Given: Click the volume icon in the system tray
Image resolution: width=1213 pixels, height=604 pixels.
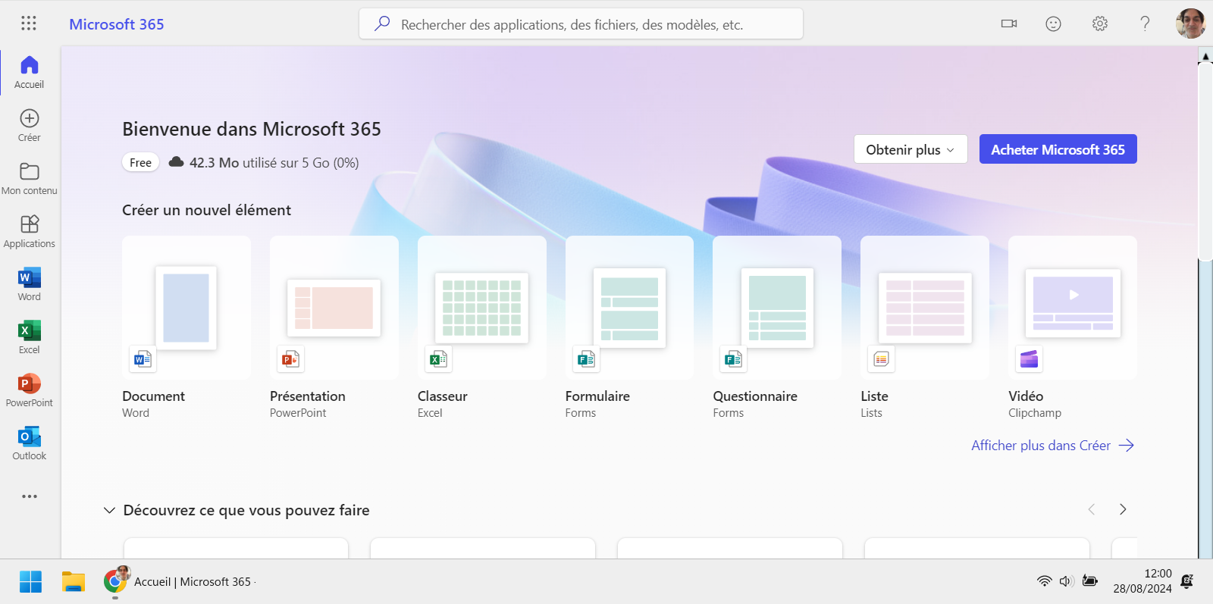Looking at the screenshot, I should (x=1067, y=581).
